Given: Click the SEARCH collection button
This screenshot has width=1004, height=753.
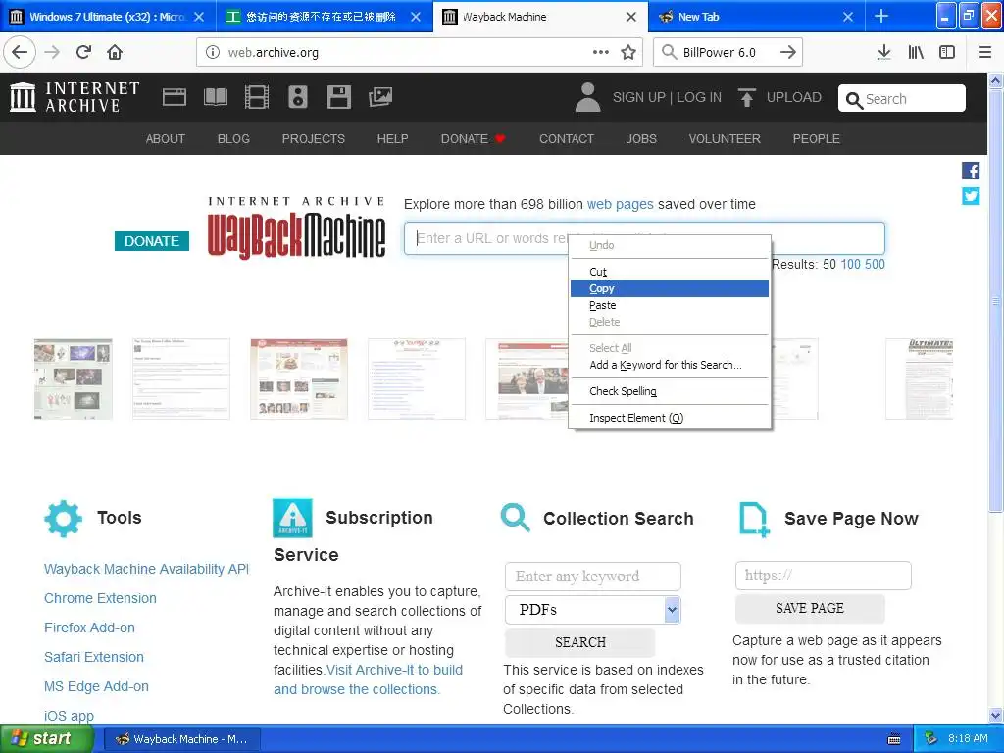Looking at the screenshot, I should pyautogui.click(x=580, y=642).
